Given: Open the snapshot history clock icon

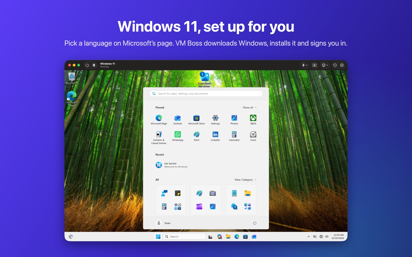Looking at the screenshot, I should [x=335, y=65].
